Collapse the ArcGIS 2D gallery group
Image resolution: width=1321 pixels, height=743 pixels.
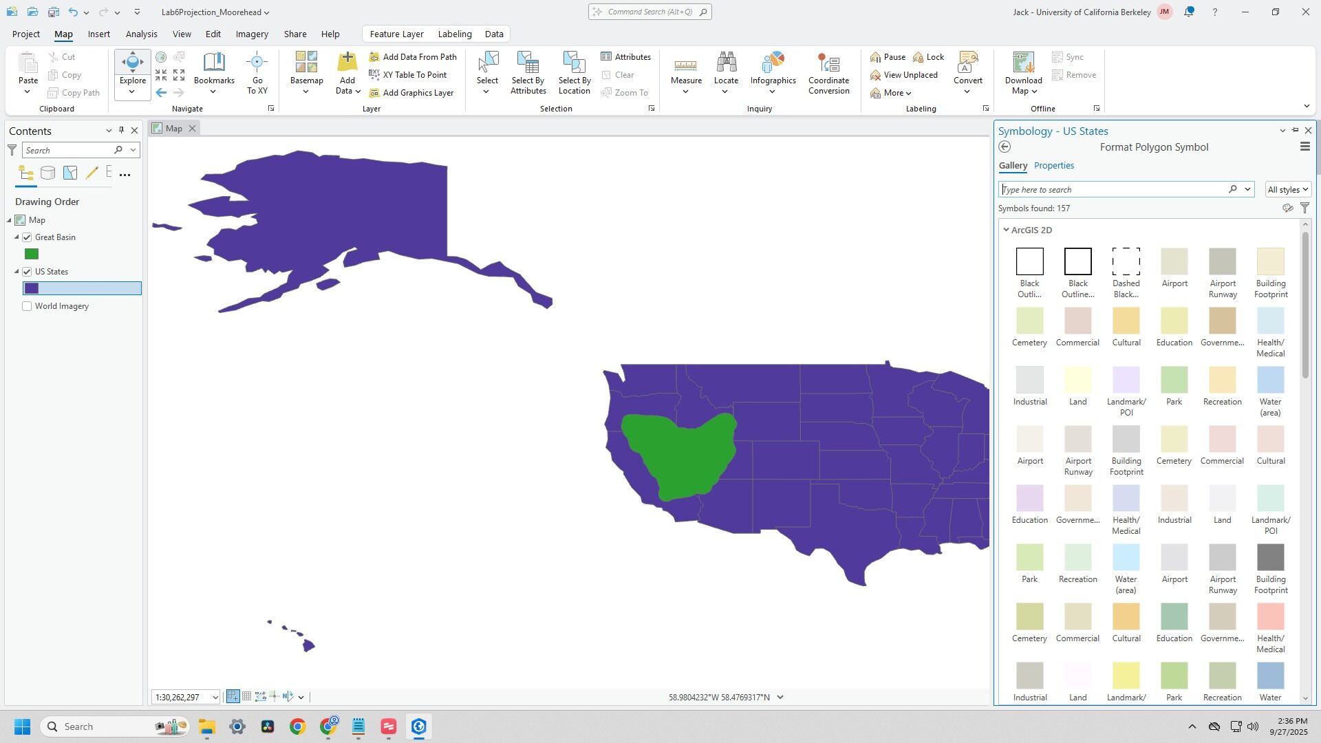(1006, 230)
